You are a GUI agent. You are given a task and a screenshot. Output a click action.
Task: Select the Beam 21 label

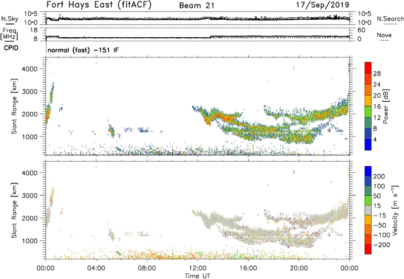196,6
